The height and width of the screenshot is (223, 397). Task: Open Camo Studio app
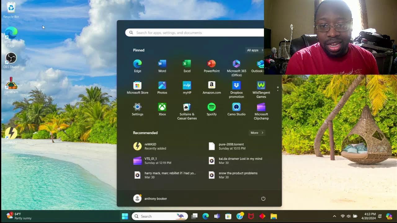[236, 110]
